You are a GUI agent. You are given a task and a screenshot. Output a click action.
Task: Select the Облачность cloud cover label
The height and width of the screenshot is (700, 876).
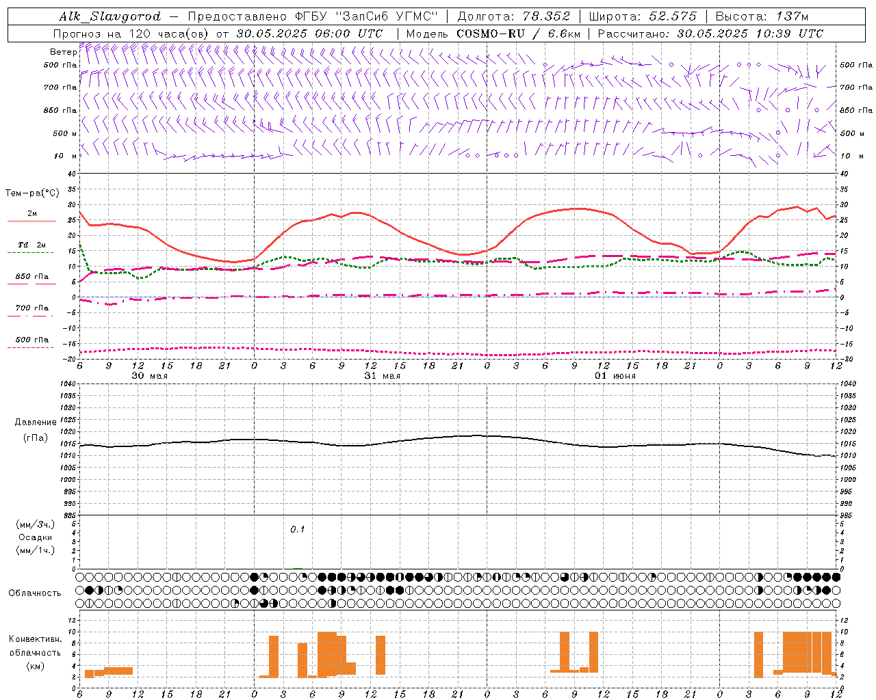pos(35,593)
